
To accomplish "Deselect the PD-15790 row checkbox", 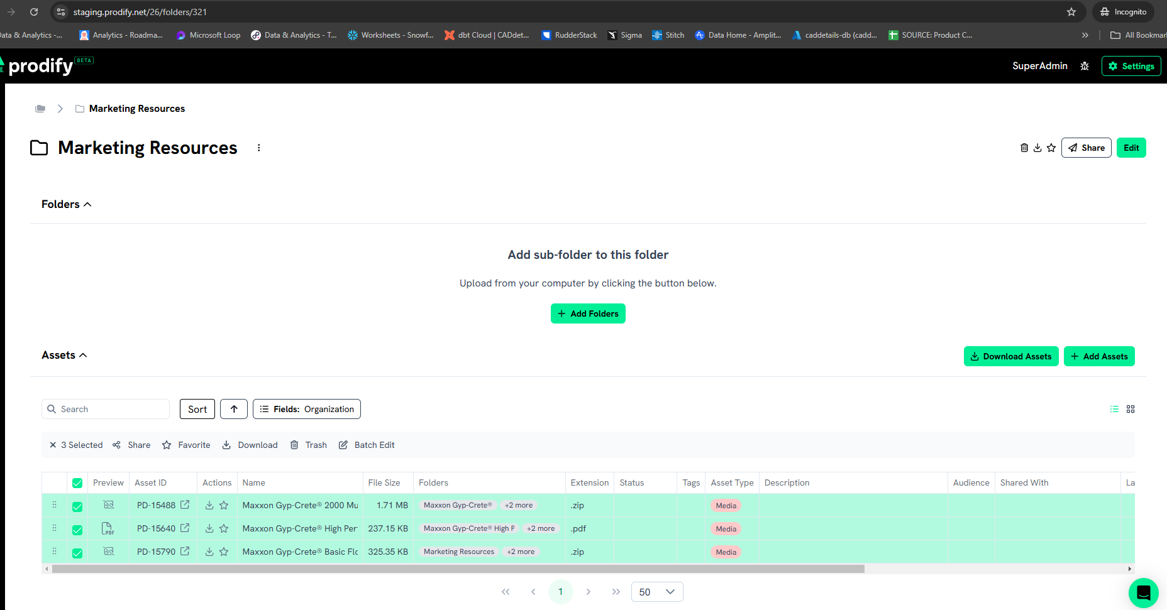I will coord(77,553).
